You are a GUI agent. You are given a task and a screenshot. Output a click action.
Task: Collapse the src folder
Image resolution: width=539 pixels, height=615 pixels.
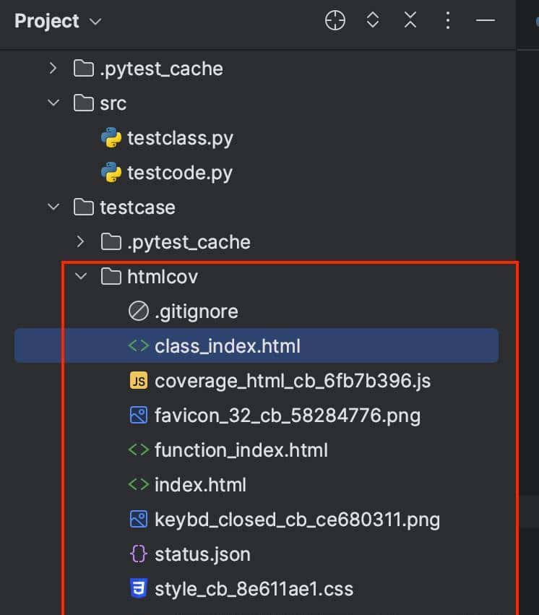(x=52, y=103)
